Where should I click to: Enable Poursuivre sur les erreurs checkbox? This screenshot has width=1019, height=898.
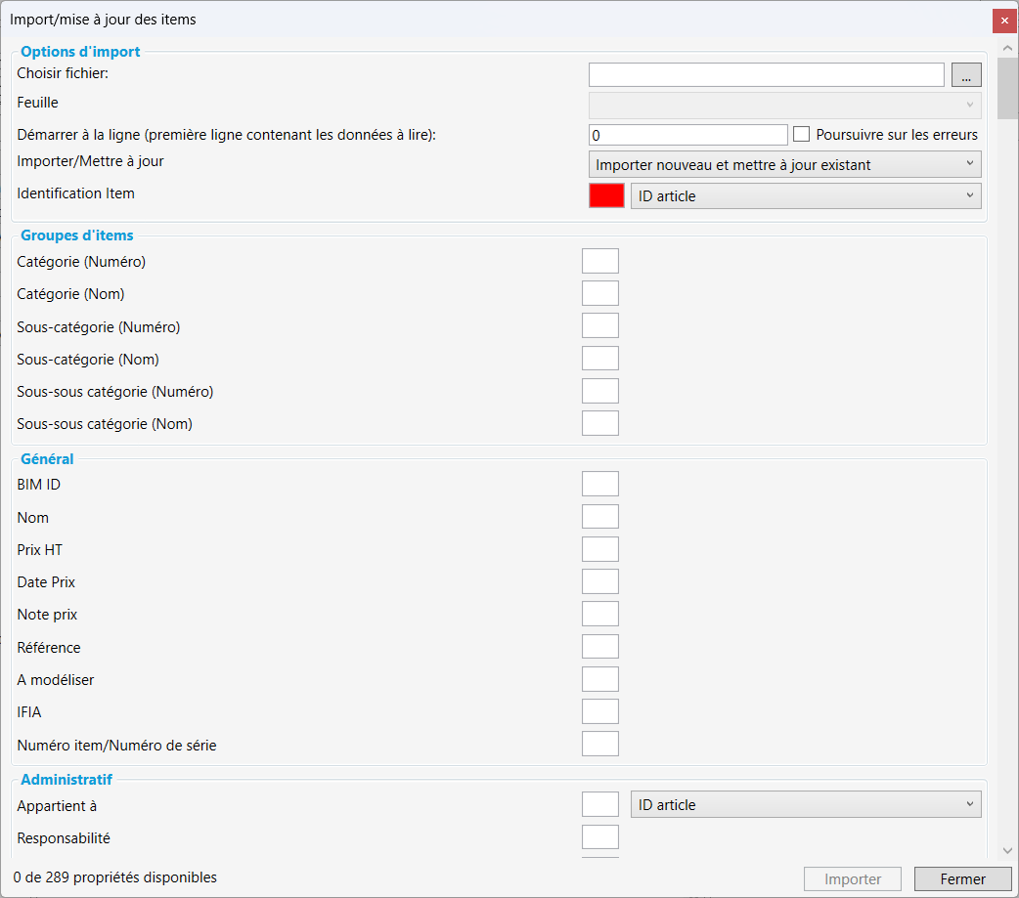click(x=802, y=135)
